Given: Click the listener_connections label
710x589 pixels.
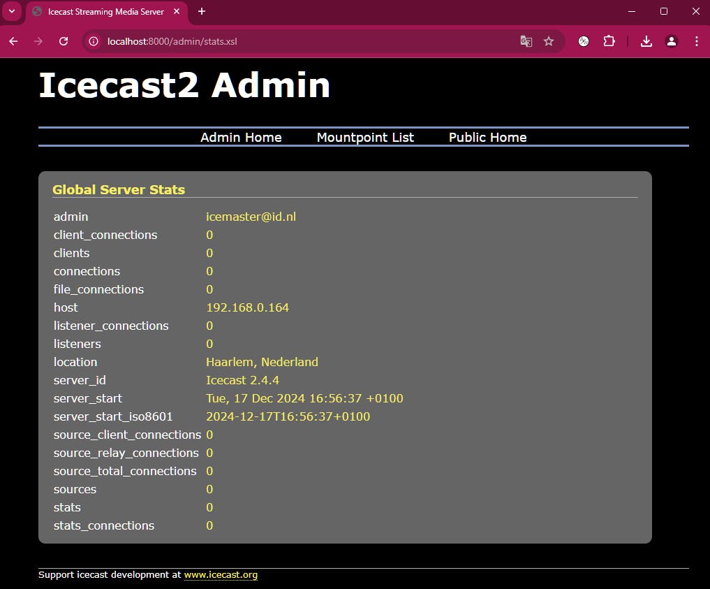Looking at the screenshot, I should tap(111, 326).
